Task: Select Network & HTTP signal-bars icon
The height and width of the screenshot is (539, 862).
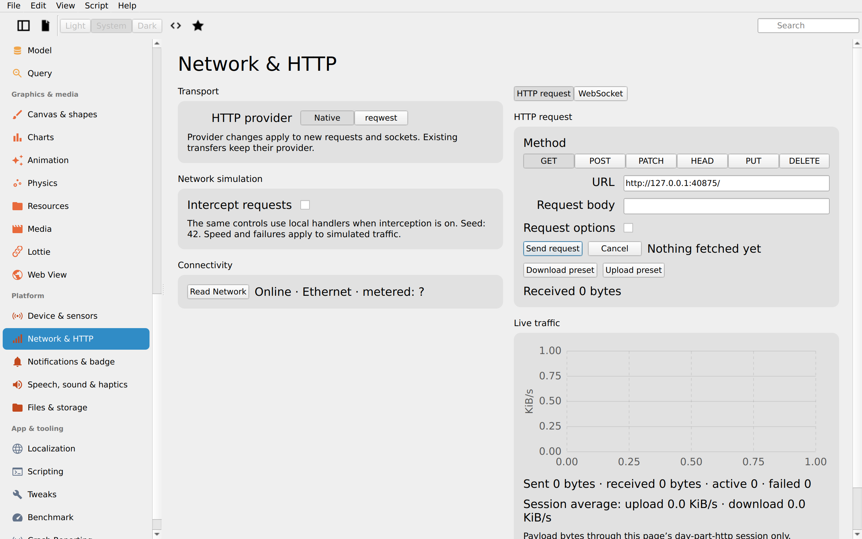Action: (17, 339)
